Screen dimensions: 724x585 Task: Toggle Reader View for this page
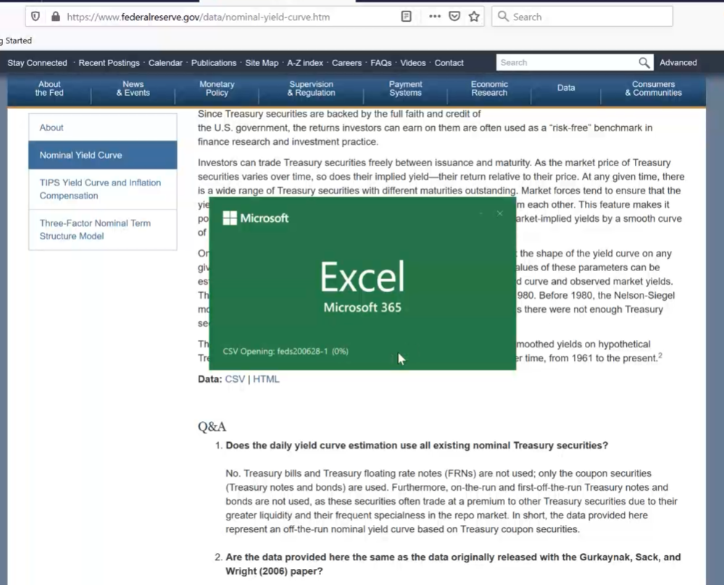(x=405, y=16)
